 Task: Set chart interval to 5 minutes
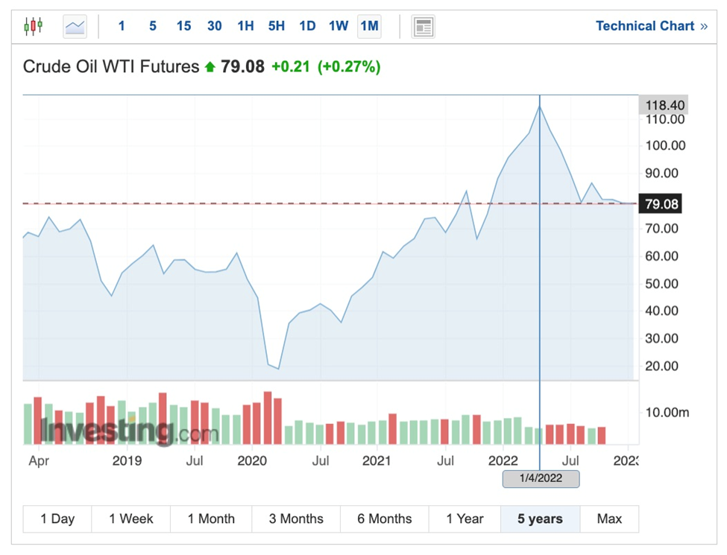point(153,26)
